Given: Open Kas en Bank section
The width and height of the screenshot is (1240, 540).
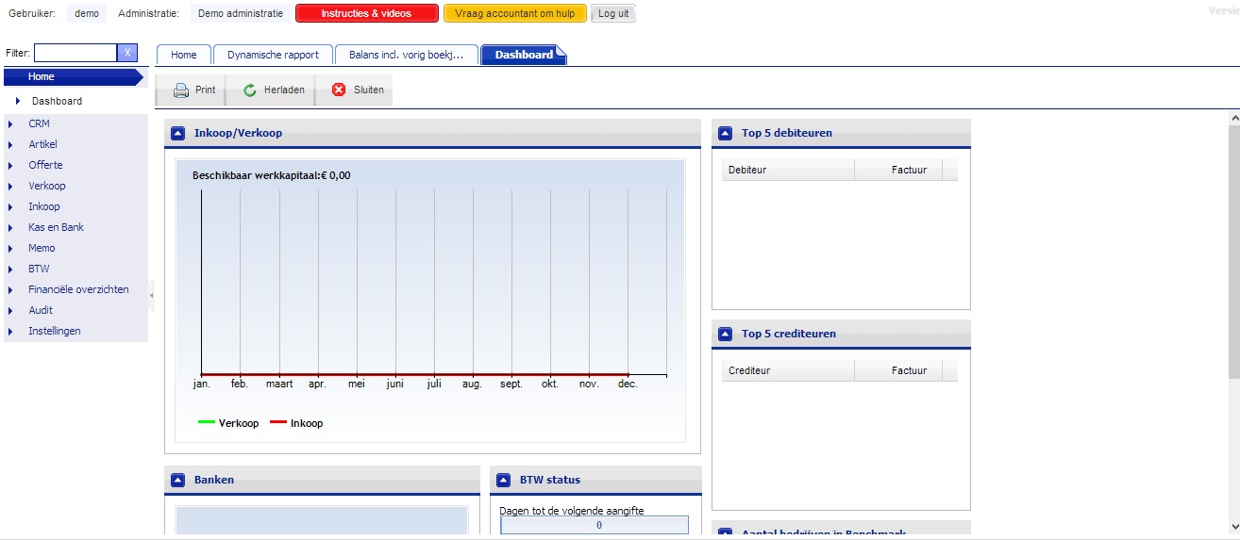Looking at the screenshot, I should pyautogui.click(x=56, y=227).
